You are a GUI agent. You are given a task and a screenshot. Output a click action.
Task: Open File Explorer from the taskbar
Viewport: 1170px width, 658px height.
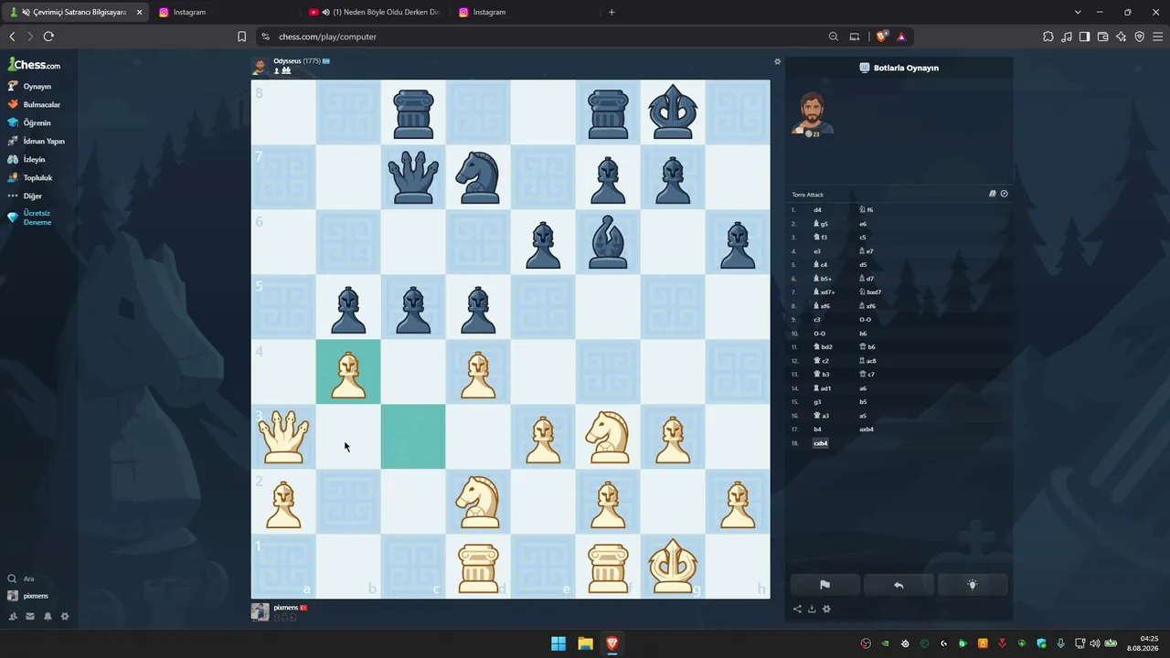585,643
